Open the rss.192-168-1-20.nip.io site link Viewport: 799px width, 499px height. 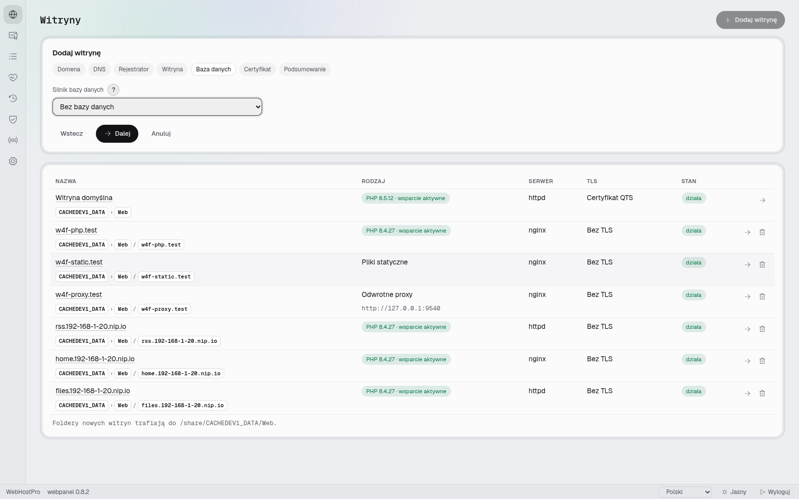pyautogui.click(x=91, y=326)
